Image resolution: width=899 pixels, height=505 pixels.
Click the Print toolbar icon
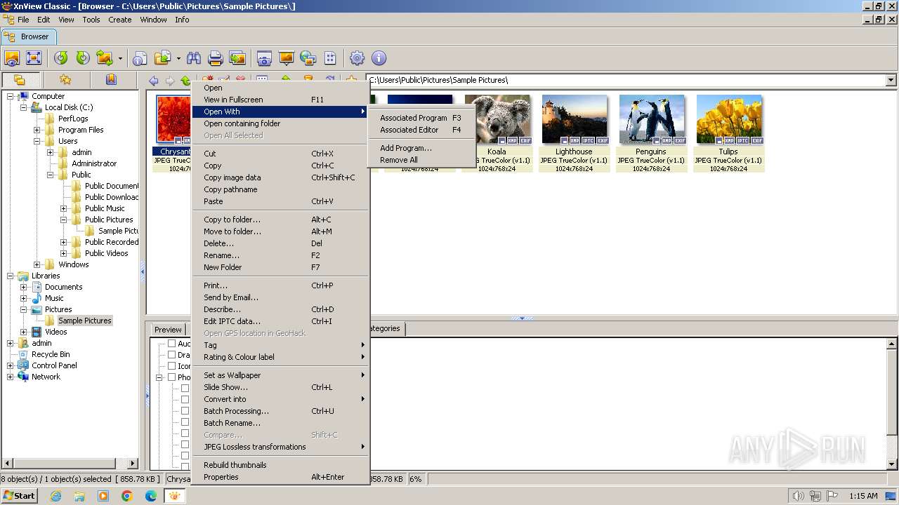point(216,58)
